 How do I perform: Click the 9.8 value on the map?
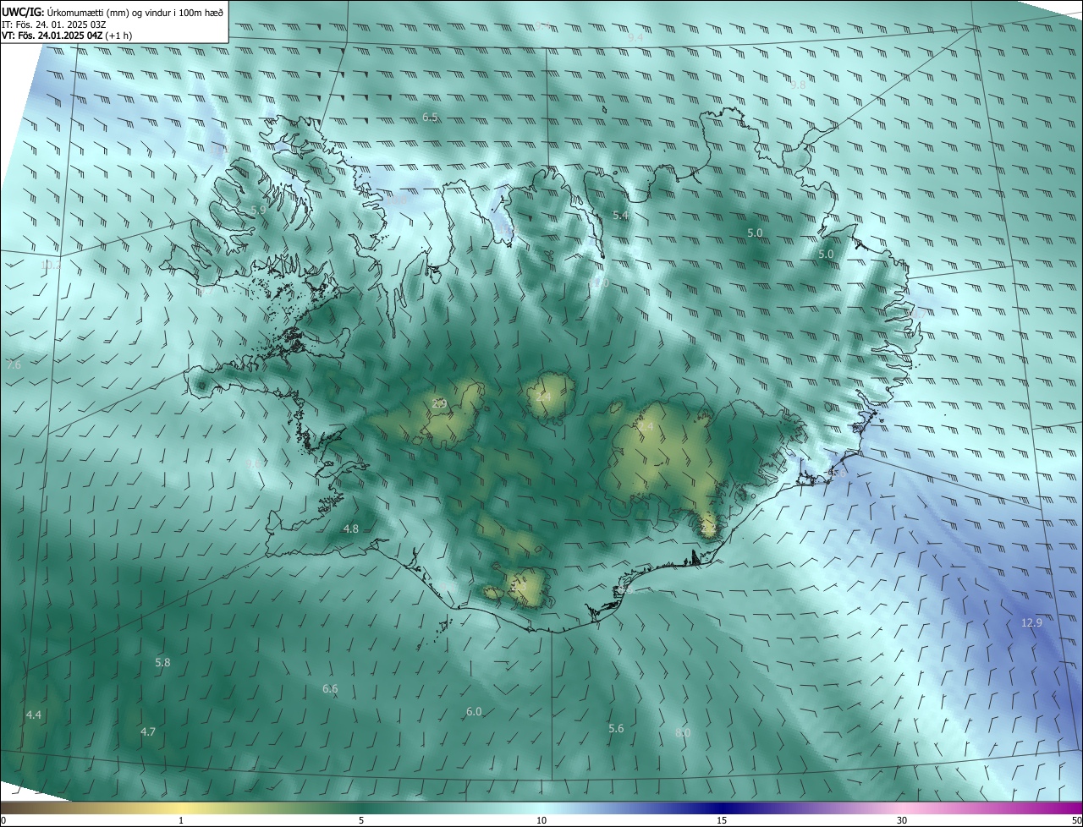point(798,85)
